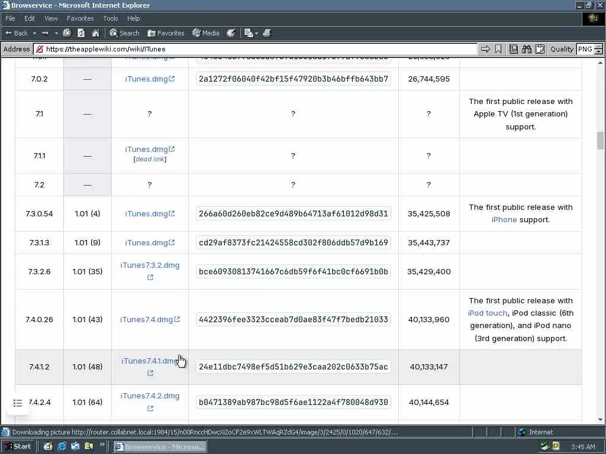Open the Favorites pane from toolbar

tap(166, 33)
